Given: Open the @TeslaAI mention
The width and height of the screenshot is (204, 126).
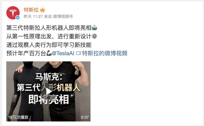Looking at the screenshot, I should (x=63, y=53).
